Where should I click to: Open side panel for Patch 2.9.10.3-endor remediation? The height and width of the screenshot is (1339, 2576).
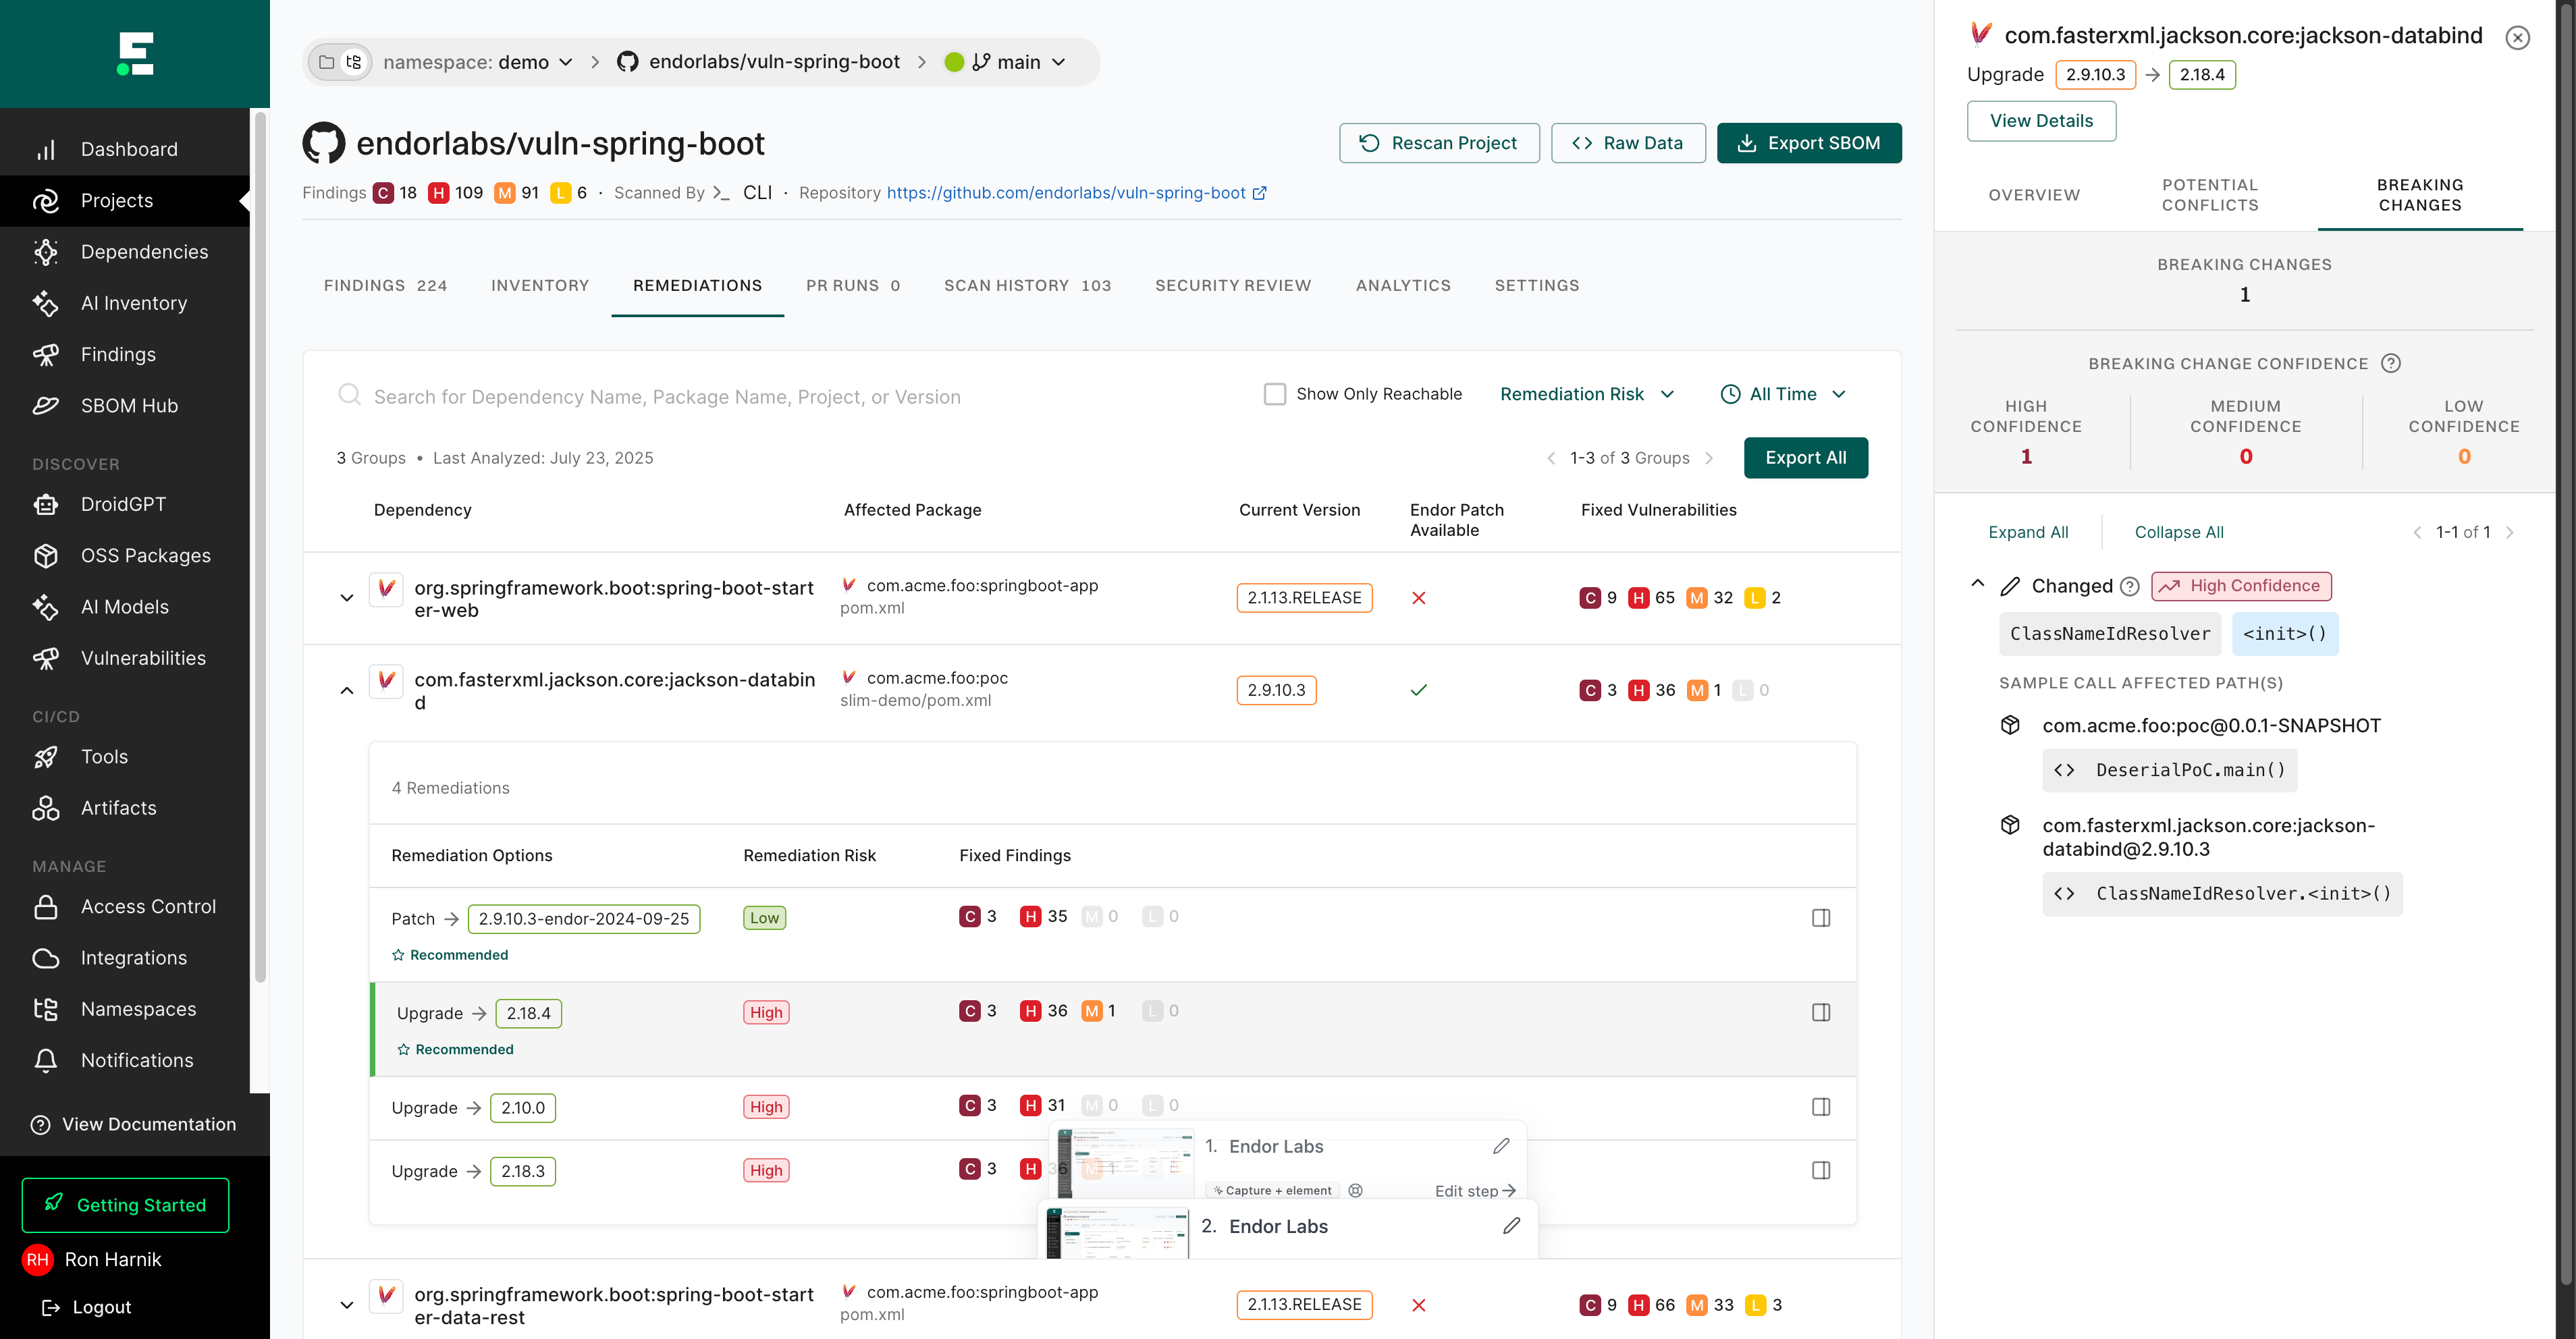point(1820,918)
